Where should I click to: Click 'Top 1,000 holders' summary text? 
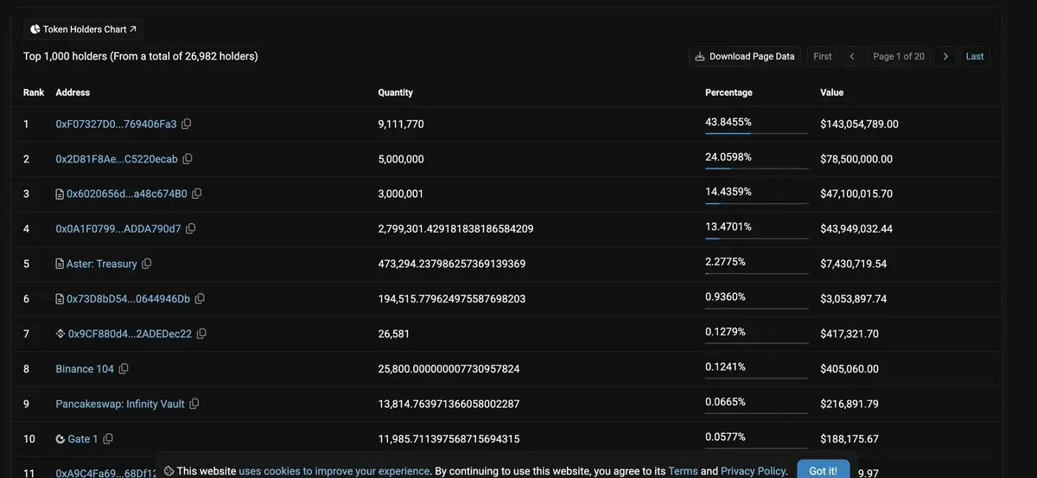pos(141,56)
